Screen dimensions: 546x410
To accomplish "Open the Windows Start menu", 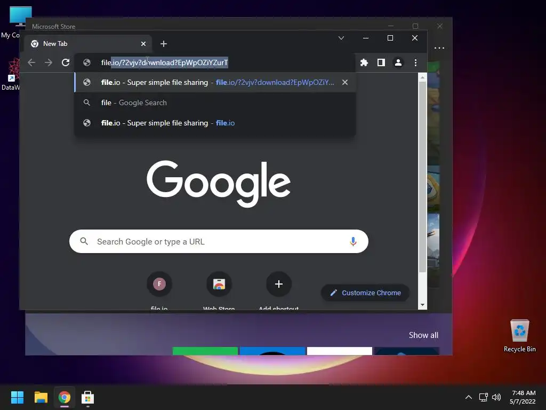I will coord(17,397).
